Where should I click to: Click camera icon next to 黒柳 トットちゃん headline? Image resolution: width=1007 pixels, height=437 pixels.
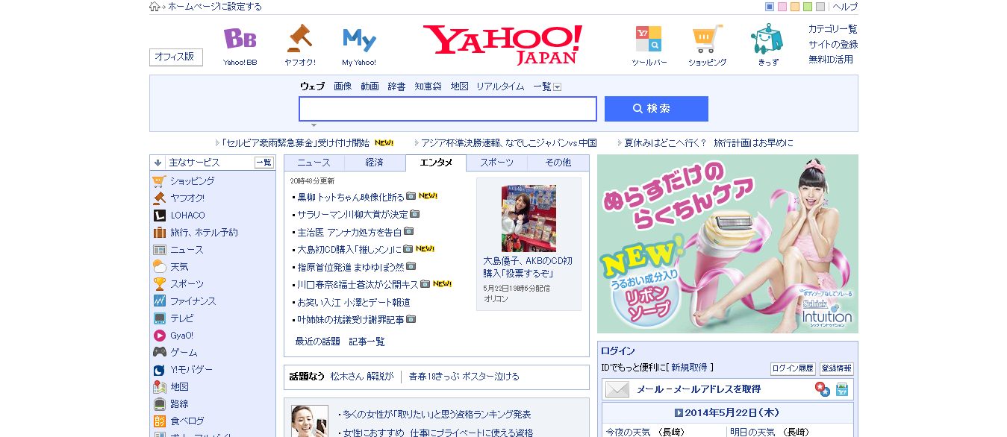pyautogui.click(x=411, y=197)
